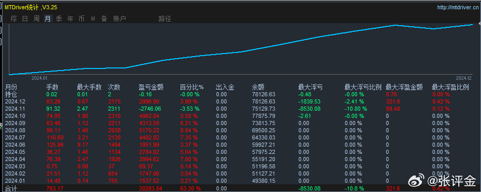Switch to the 综 summary tab

pyautogui.click(x=14, y=19)
